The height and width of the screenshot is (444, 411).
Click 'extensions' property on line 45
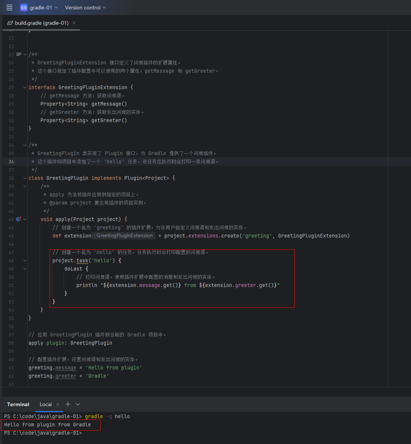[x=203, y=236]
